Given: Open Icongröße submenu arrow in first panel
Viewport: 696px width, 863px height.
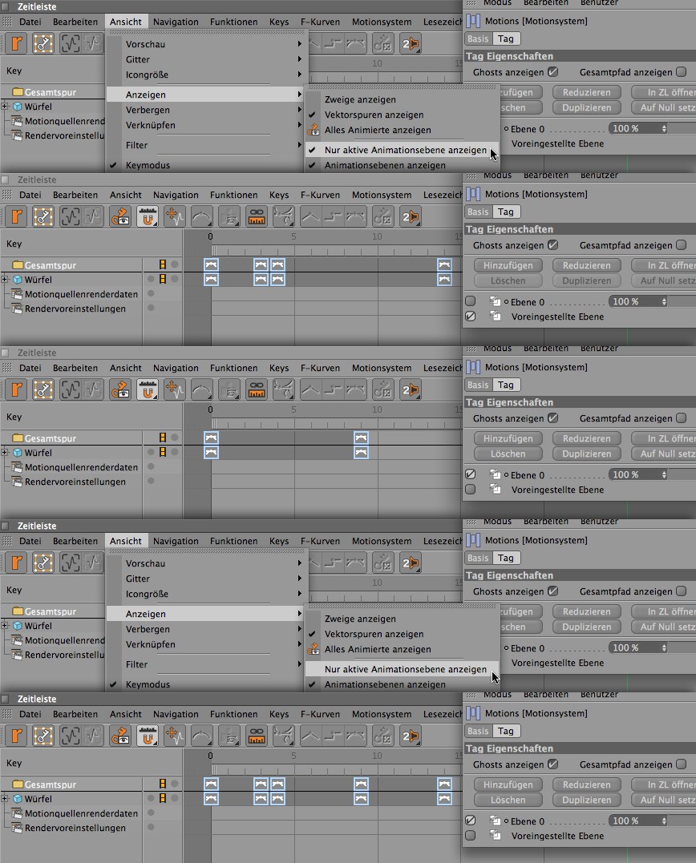Looking at the screenshot, I should pos(300,75).
